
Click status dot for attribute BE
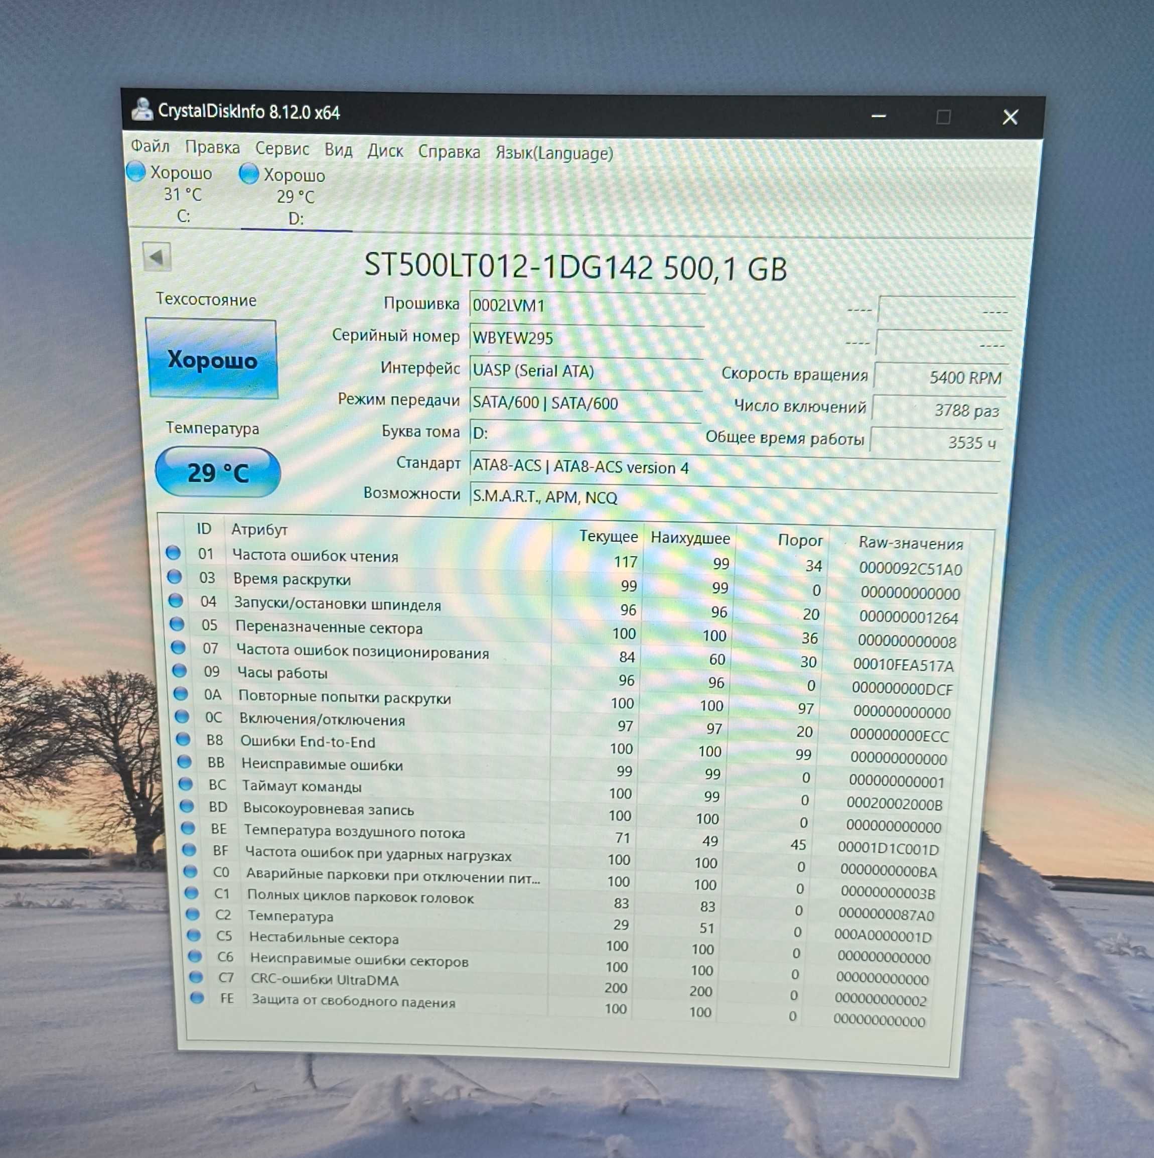click(x=188, y=828)
